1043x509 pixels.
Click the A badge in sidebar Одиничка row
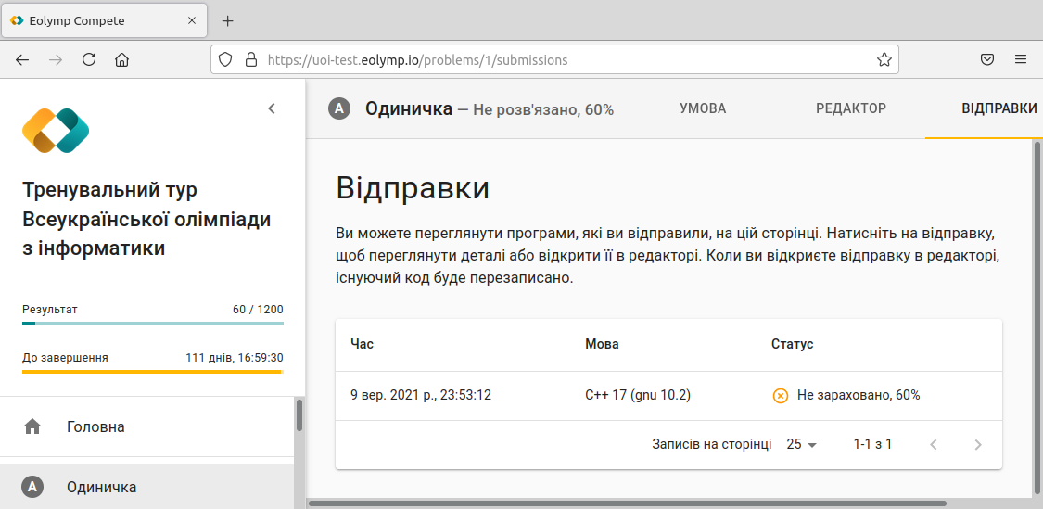coord(32,487)
